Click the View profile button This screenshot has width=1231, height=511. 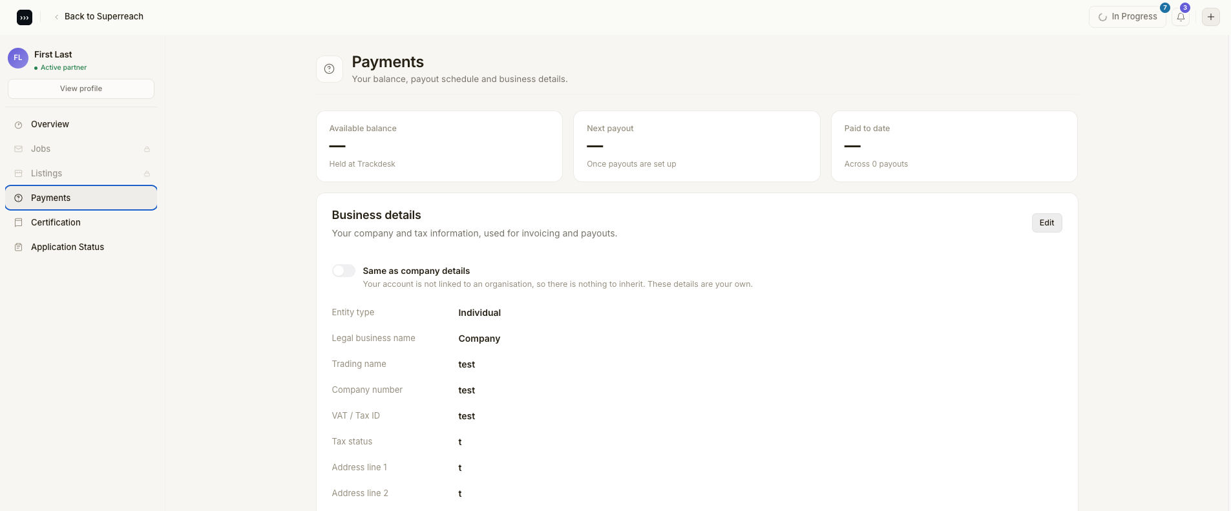pos(81,89)
